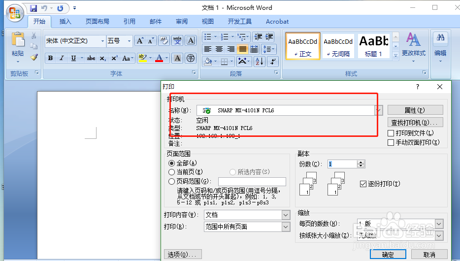Apply subscript formatting
460x261 pixels.
(102, 58)
